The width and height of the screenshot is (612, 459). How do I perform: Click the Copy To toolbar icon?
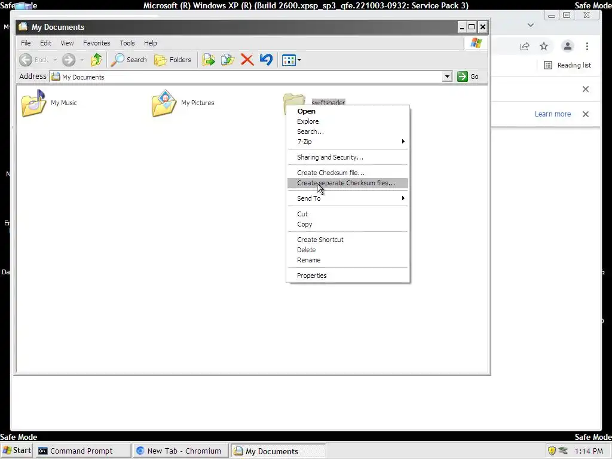[228, 60]
